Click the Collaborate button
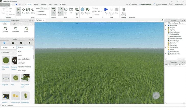Image resolution: width=186 pixels, height=110 pixels. pyautogui.click(x=162, y=5)
